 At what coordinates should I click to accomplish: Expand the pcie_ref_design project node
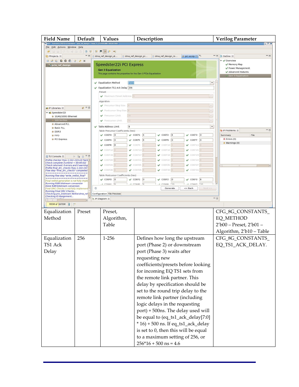click(x=47, y=65)
